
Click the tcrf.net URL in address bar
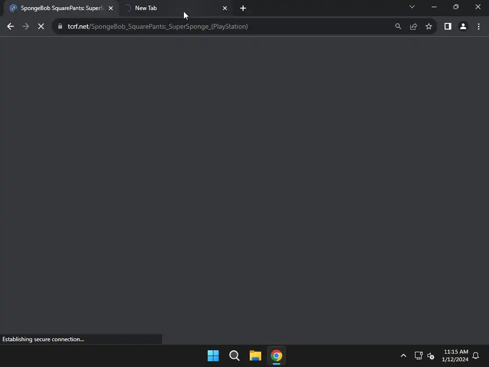click(158, 27)
